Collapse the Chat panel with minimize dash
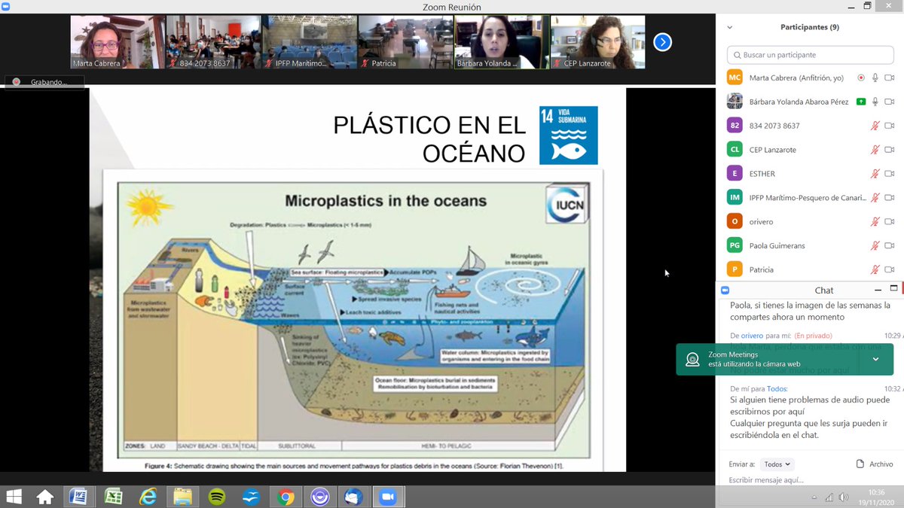Screen dimensions: 904x508 tap(878, 290)
